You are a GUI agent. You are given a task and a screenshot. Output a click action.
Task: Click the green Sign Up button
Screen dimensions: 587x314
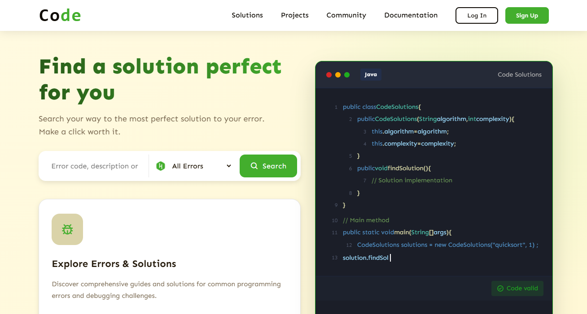click(x=527, y=15)
